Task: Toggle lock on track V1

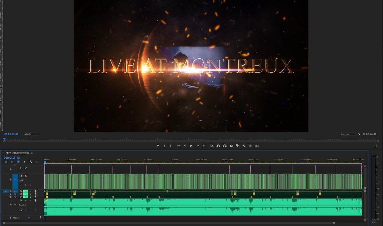Action: [11, 179]
